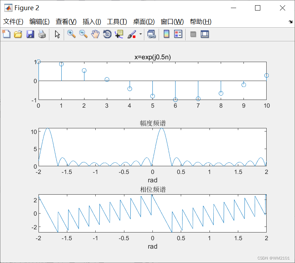Click the New Figure icon
This screenshot has width=295, height=263.
click(x=6, y=34)
